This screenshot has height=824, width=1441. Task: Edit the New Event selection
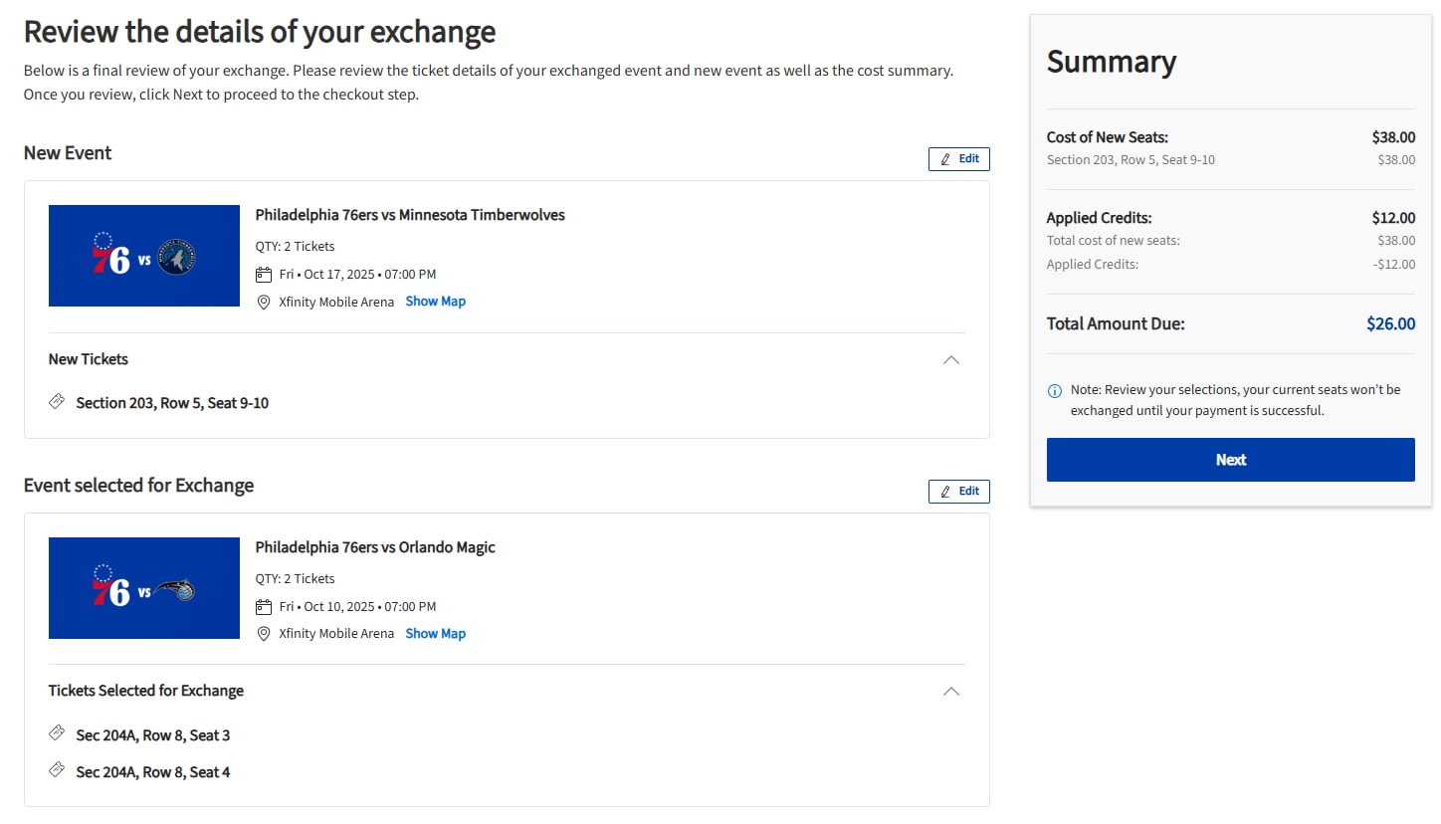(958, 158)
